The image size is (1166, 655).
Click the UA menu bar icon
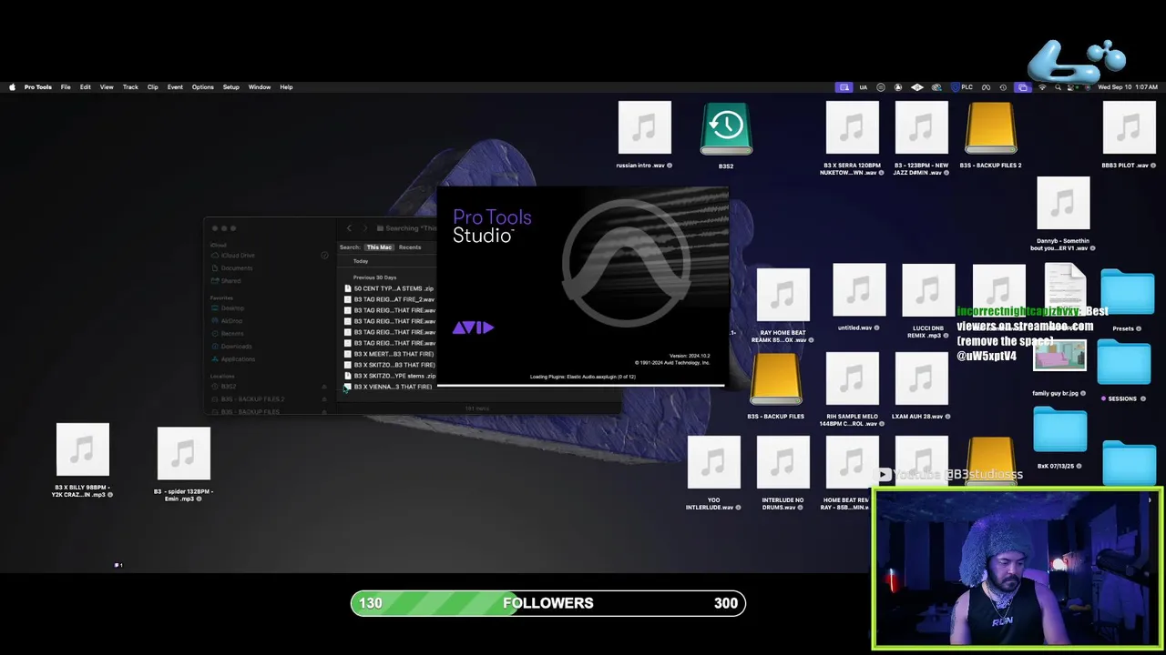coord(863,87)
